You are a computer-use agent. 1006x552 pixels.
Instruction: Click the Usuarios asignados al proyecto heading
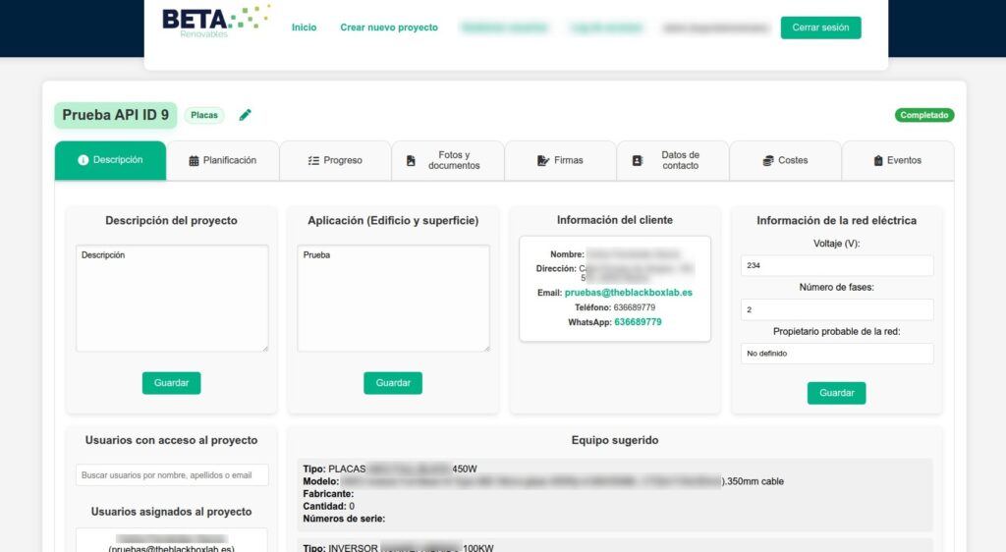[x=171, y=512]
